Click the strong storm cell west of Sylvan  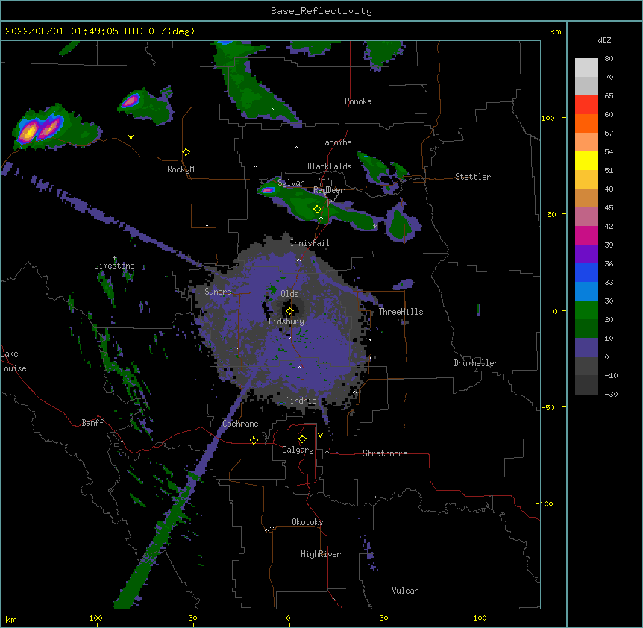click(268, 189)
